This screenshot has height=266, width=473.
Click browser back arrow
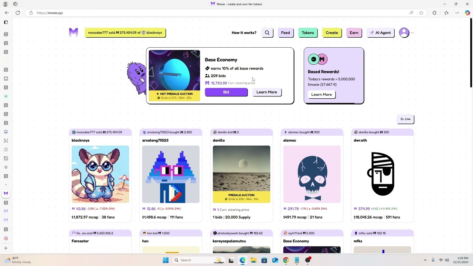click(7, 13)
